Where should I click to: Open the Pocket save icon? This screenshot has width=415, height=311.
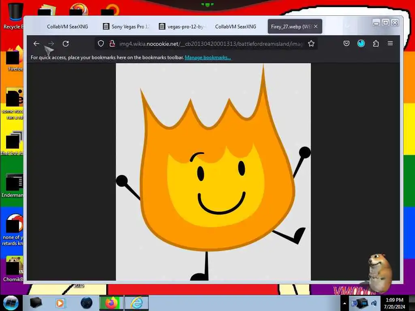coord(346,43)
